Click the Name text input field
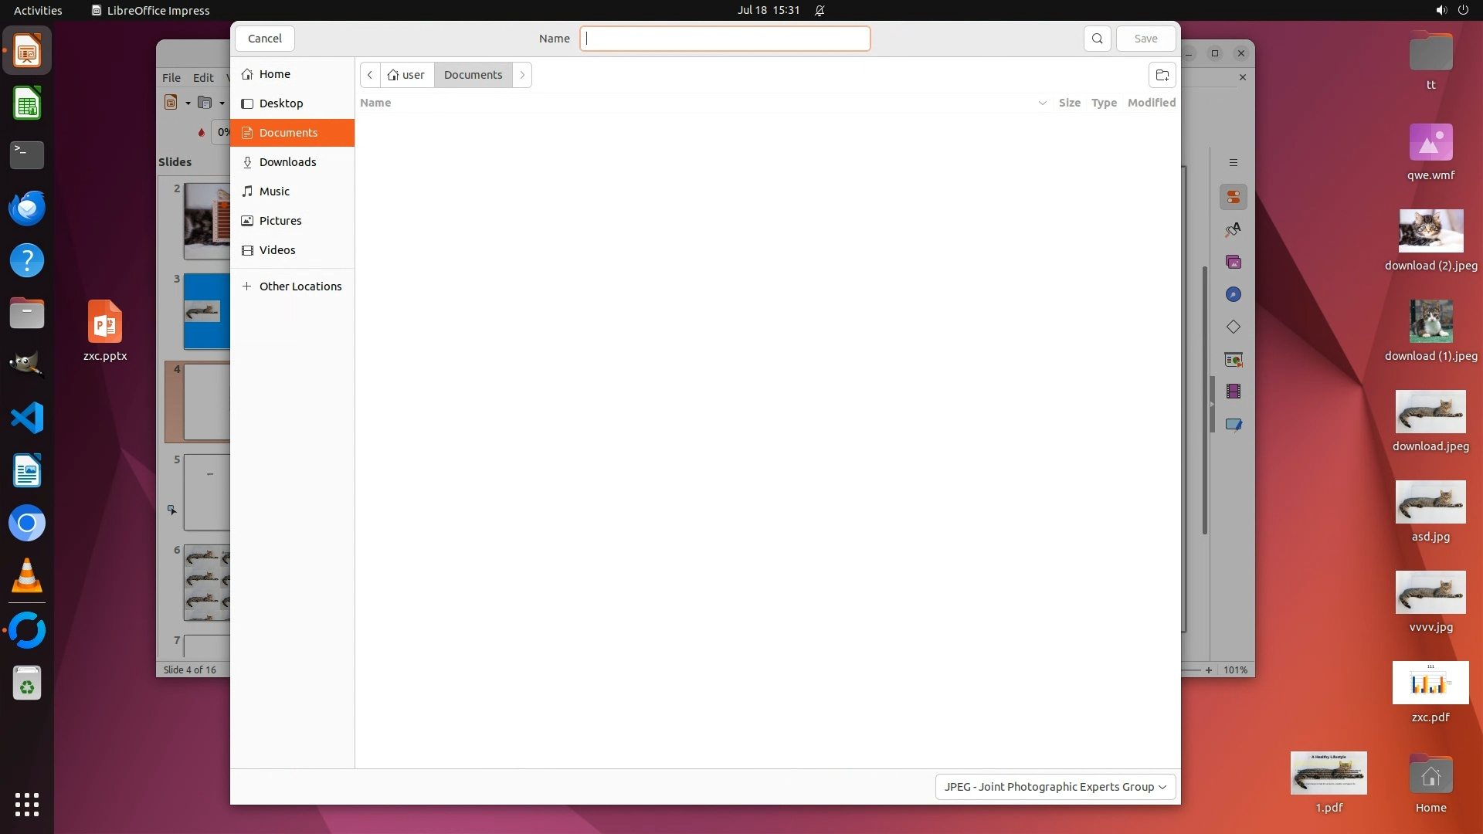The image size is (1483, 834). [725, 39]
